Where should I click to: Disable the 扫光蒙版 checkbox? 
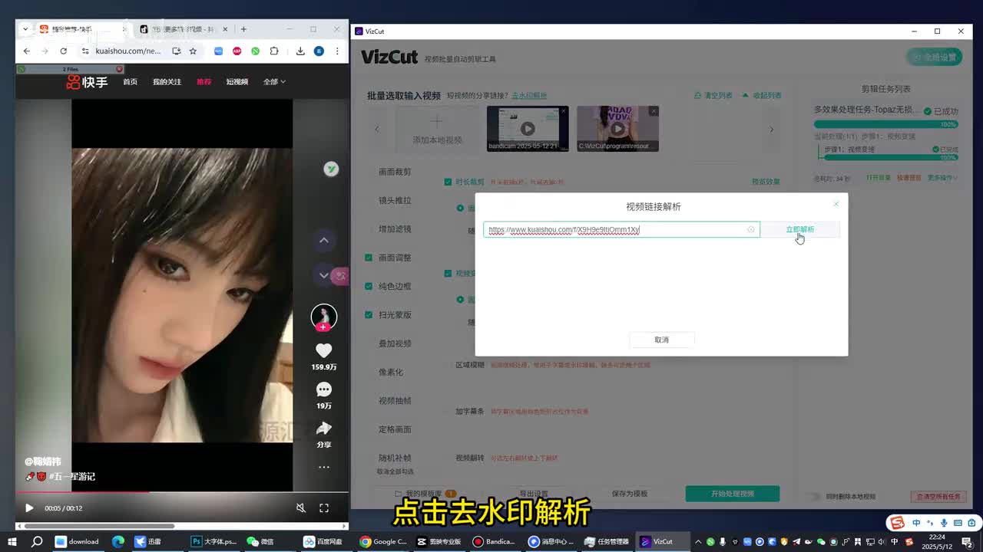(x=369, y=314)
